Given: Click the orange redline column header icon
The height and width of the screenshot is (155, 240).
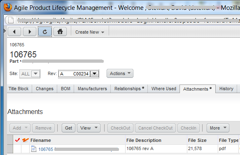Looking at the screenshot, I should (x=25, y=140).
